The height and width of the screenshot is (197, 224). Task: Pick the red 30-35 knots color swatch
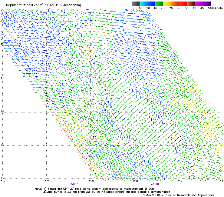tap(183, 4)
